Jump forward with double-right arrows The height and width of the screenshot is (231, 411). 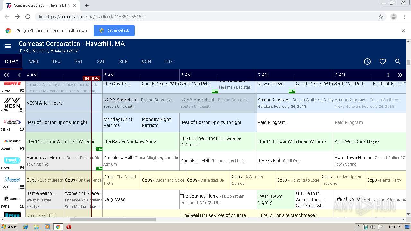coord(400,75)
